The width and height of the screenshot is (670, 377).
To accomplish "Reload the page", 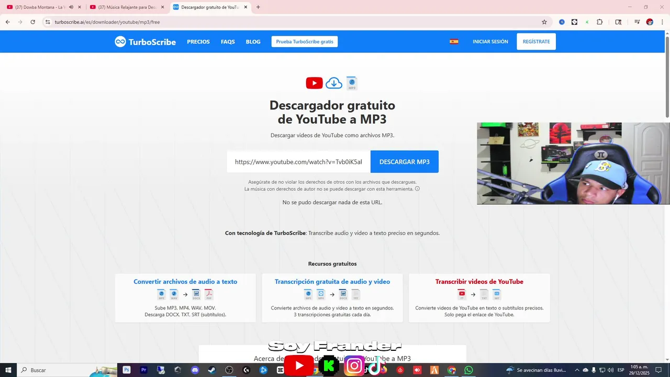I will (x=32, y=22).
